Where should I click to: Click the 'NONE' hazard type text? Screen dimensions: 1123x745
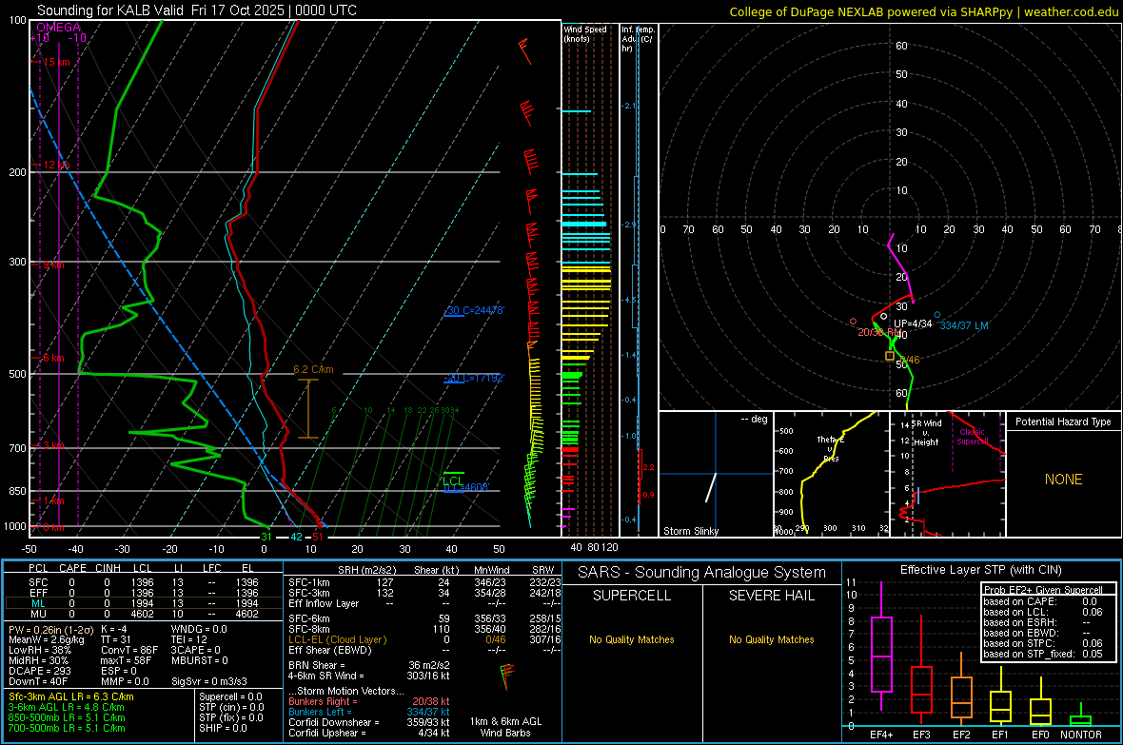(1063, 480)
